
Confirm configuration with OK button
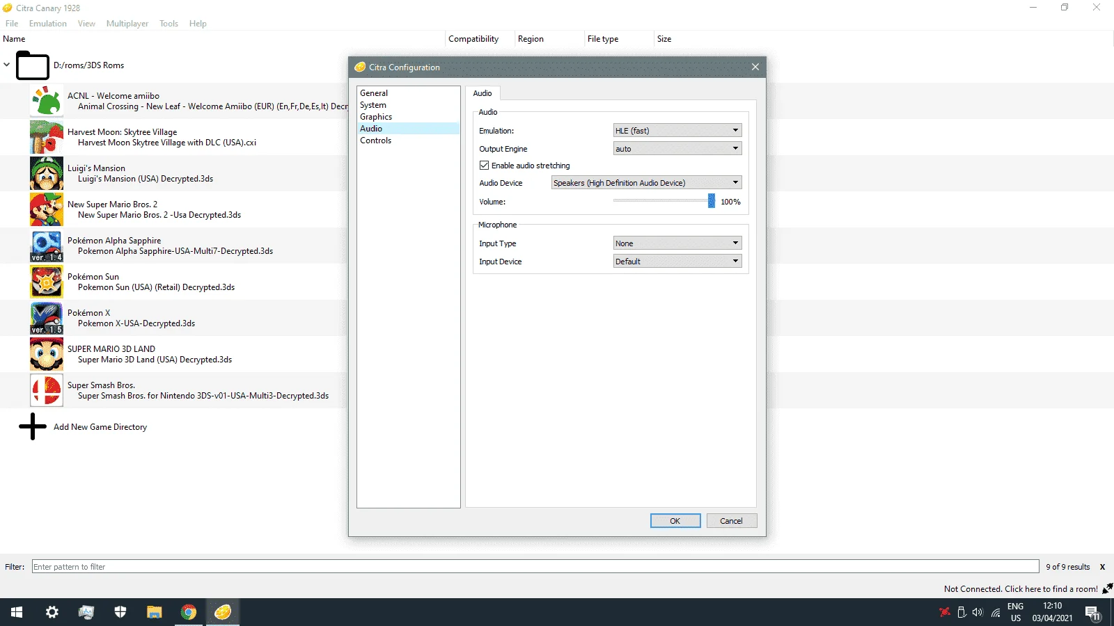[x=675, y=521]
